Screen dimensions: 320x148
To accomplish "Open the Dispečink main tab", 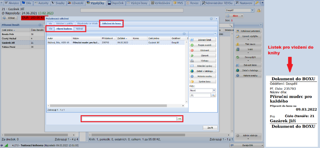I will tap(116, 3).
